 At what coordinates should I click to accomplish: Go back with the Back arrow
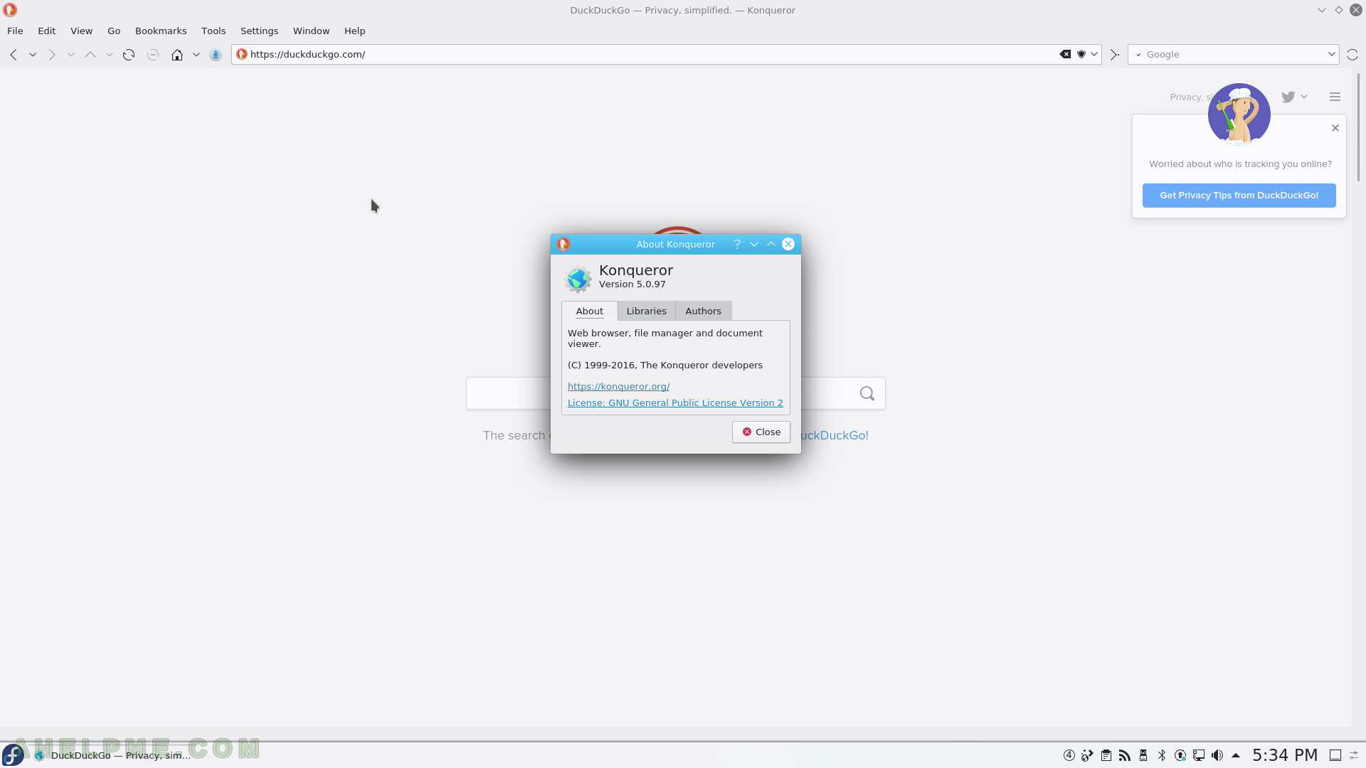tap(14, 55)
